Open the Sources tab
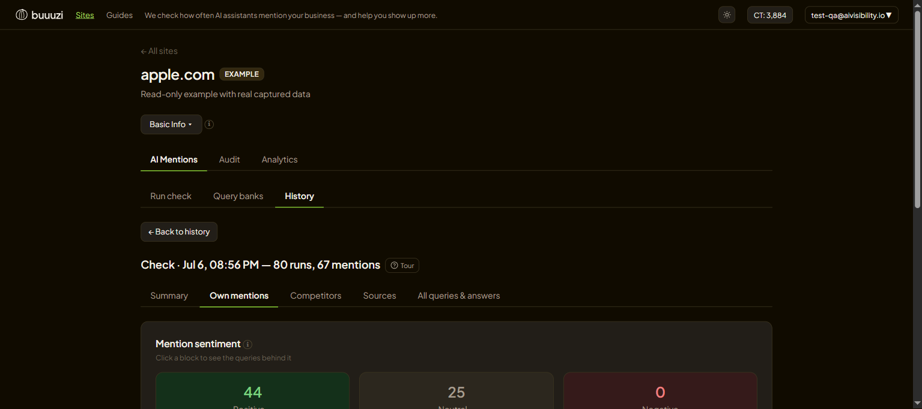 pyautogui.click(x=380, y=296)
